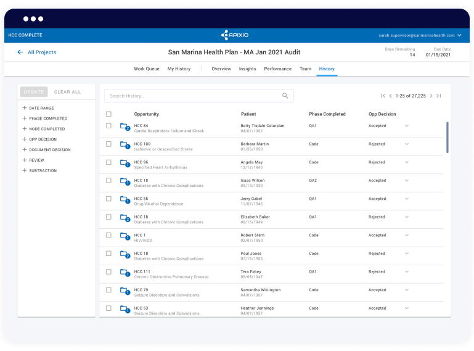474x351 pixels.
Task: Expand Barbara Martin row chevron
Action: [x=407, y=144]
